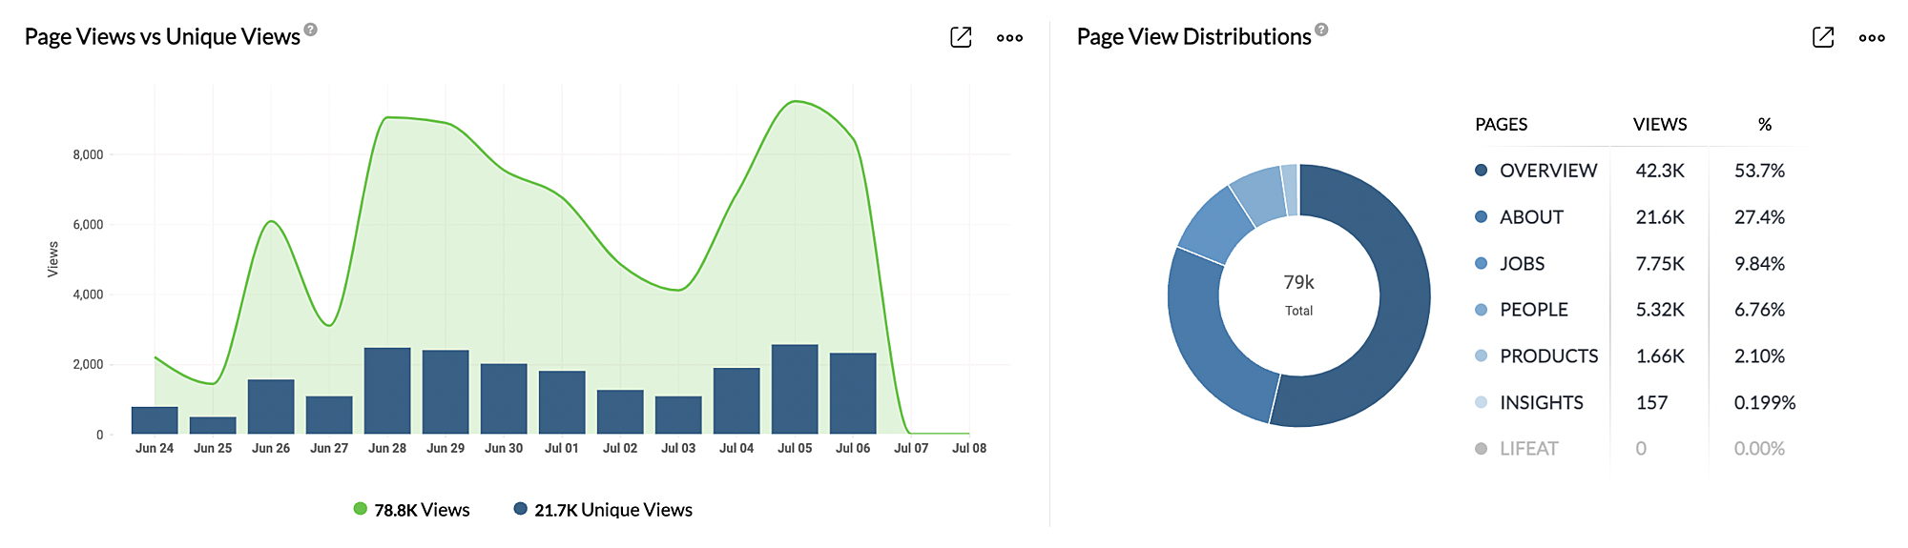Toggle the 78.8K Views legend series
Image resolution: width=1908 pixels, height=548 pixels.
click(411, 510)
